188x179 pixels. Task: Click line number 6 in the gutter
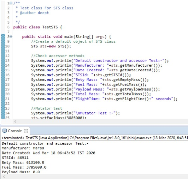tap(8, 27)
